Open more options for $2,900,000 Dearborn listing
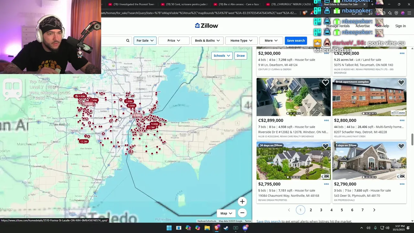This screenshot has width=414, height=233. (326, 53)
